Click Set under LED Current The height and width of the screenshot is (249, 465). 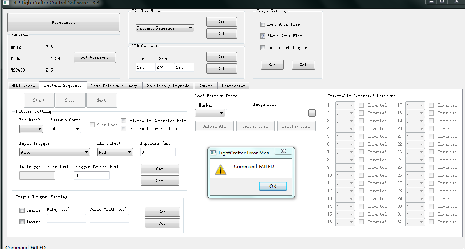(221, 68)
